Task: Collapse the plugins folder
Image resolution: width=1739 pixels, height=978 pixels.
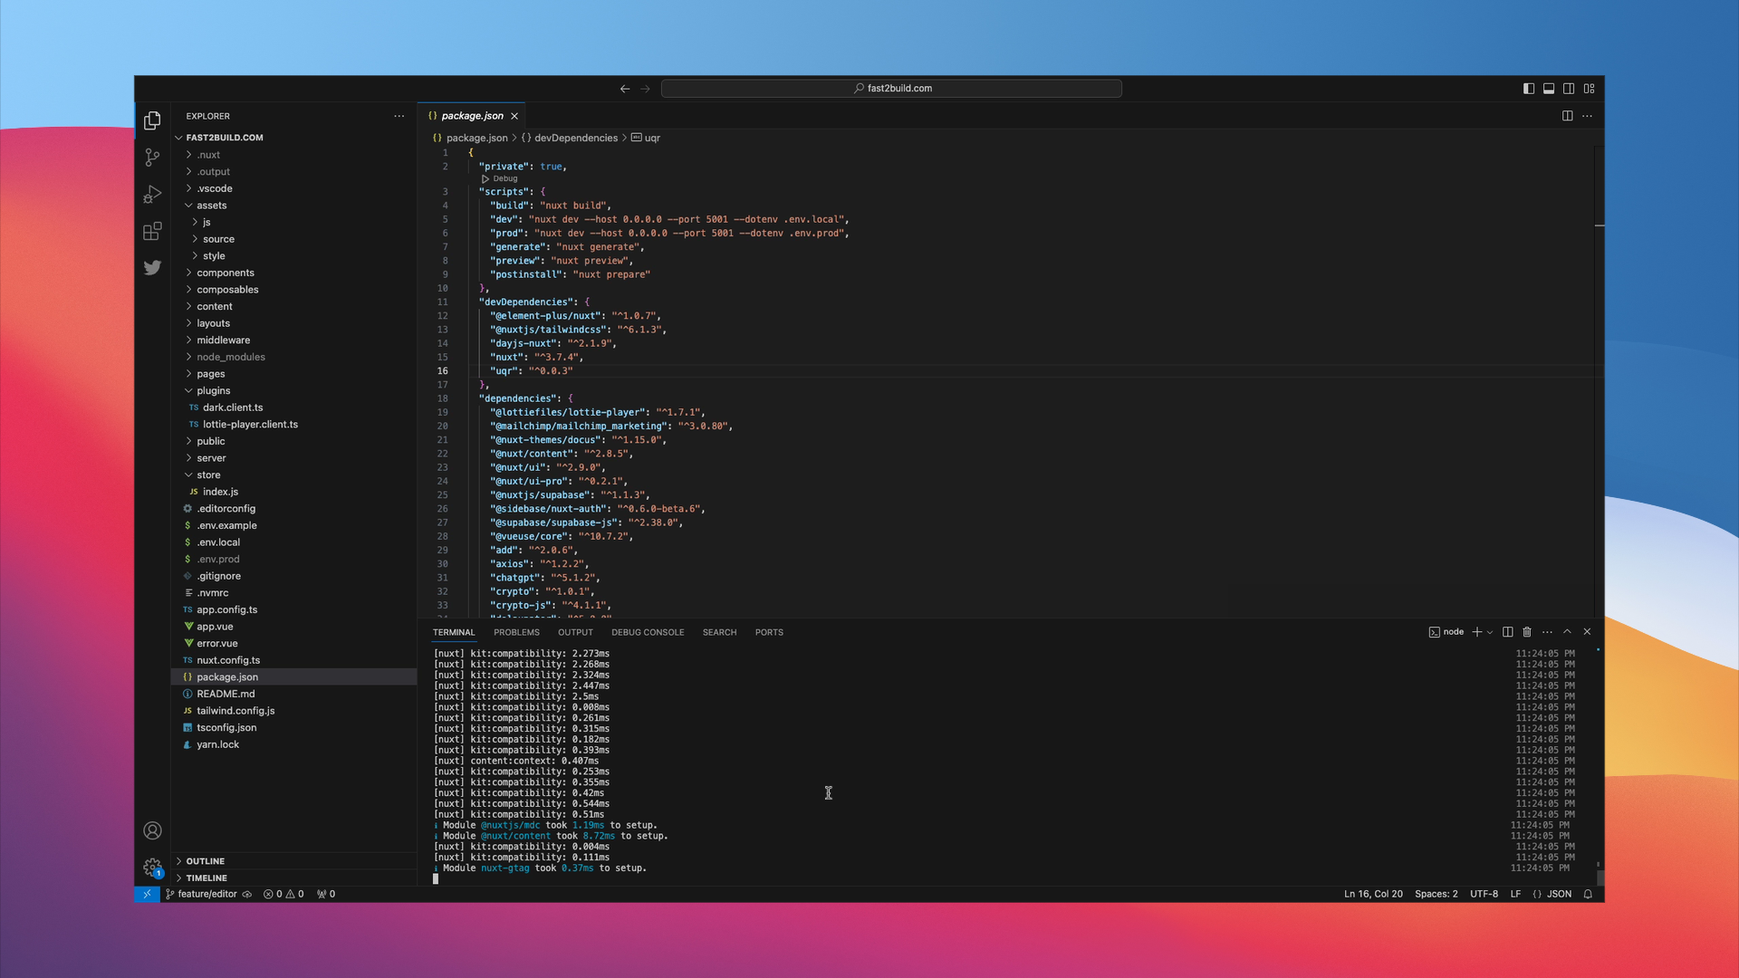Action: [293, 390]
